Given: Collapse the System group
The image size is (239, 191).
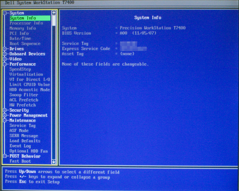Looking at the screenshot, I should coord(5,13).
